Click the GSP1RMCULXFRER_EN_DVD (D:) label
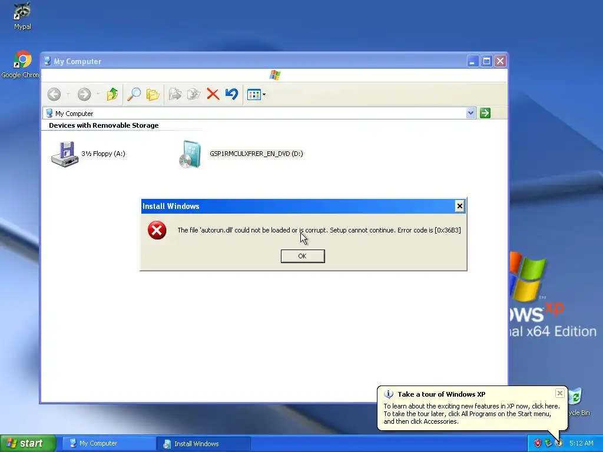This screenshot has height=452, width=603. (x=257, y=154)
